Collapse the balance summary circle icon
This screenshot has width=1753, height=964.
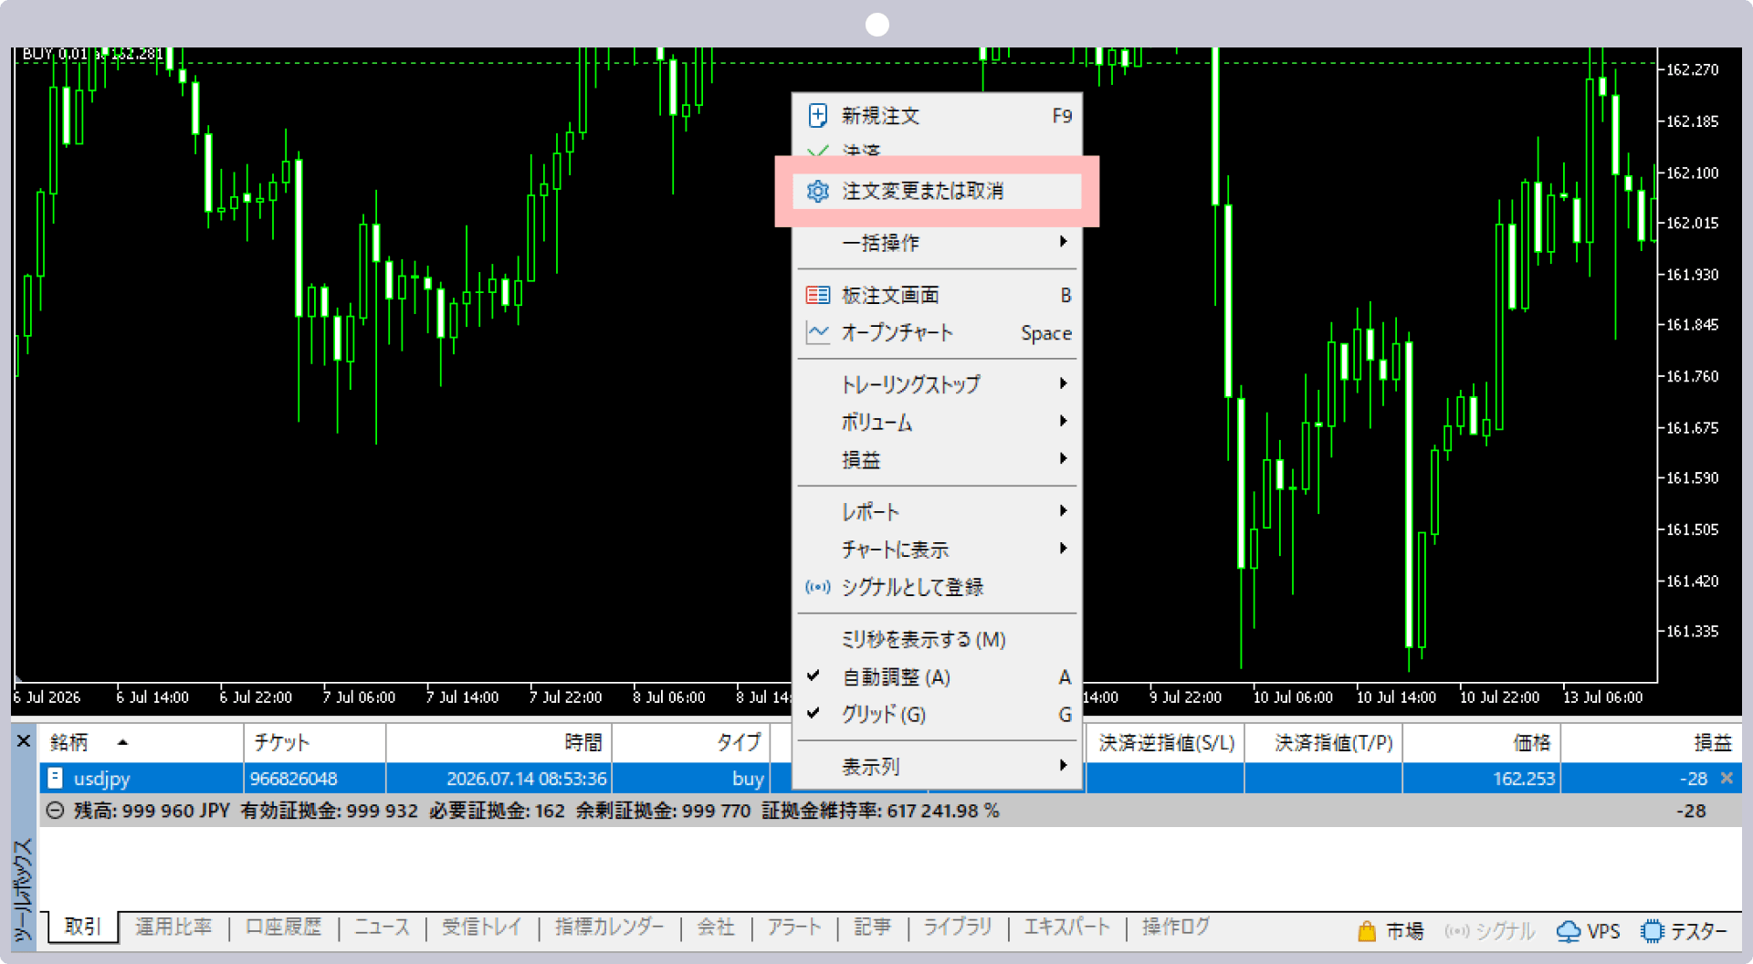click(x=55, y=811)
